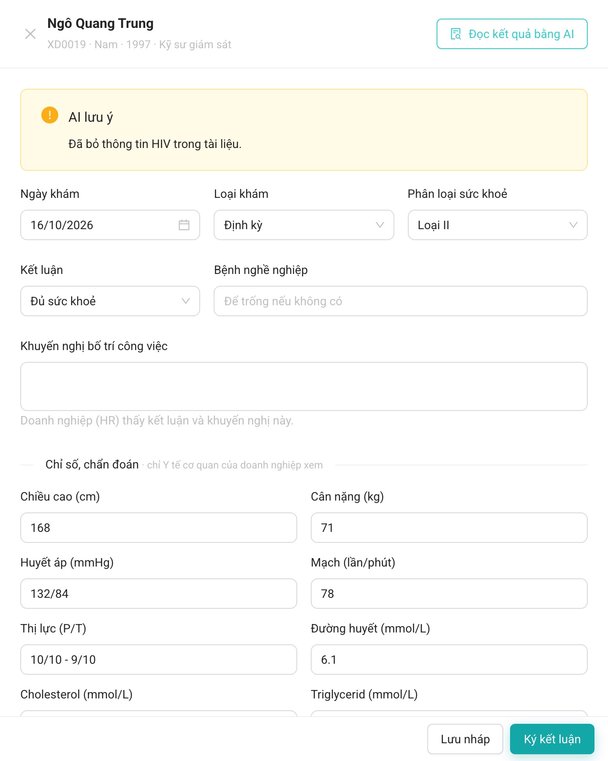Click the Doanh nghiệp (HR) helper text
This screenshot has height=761, width=608.
157,421
